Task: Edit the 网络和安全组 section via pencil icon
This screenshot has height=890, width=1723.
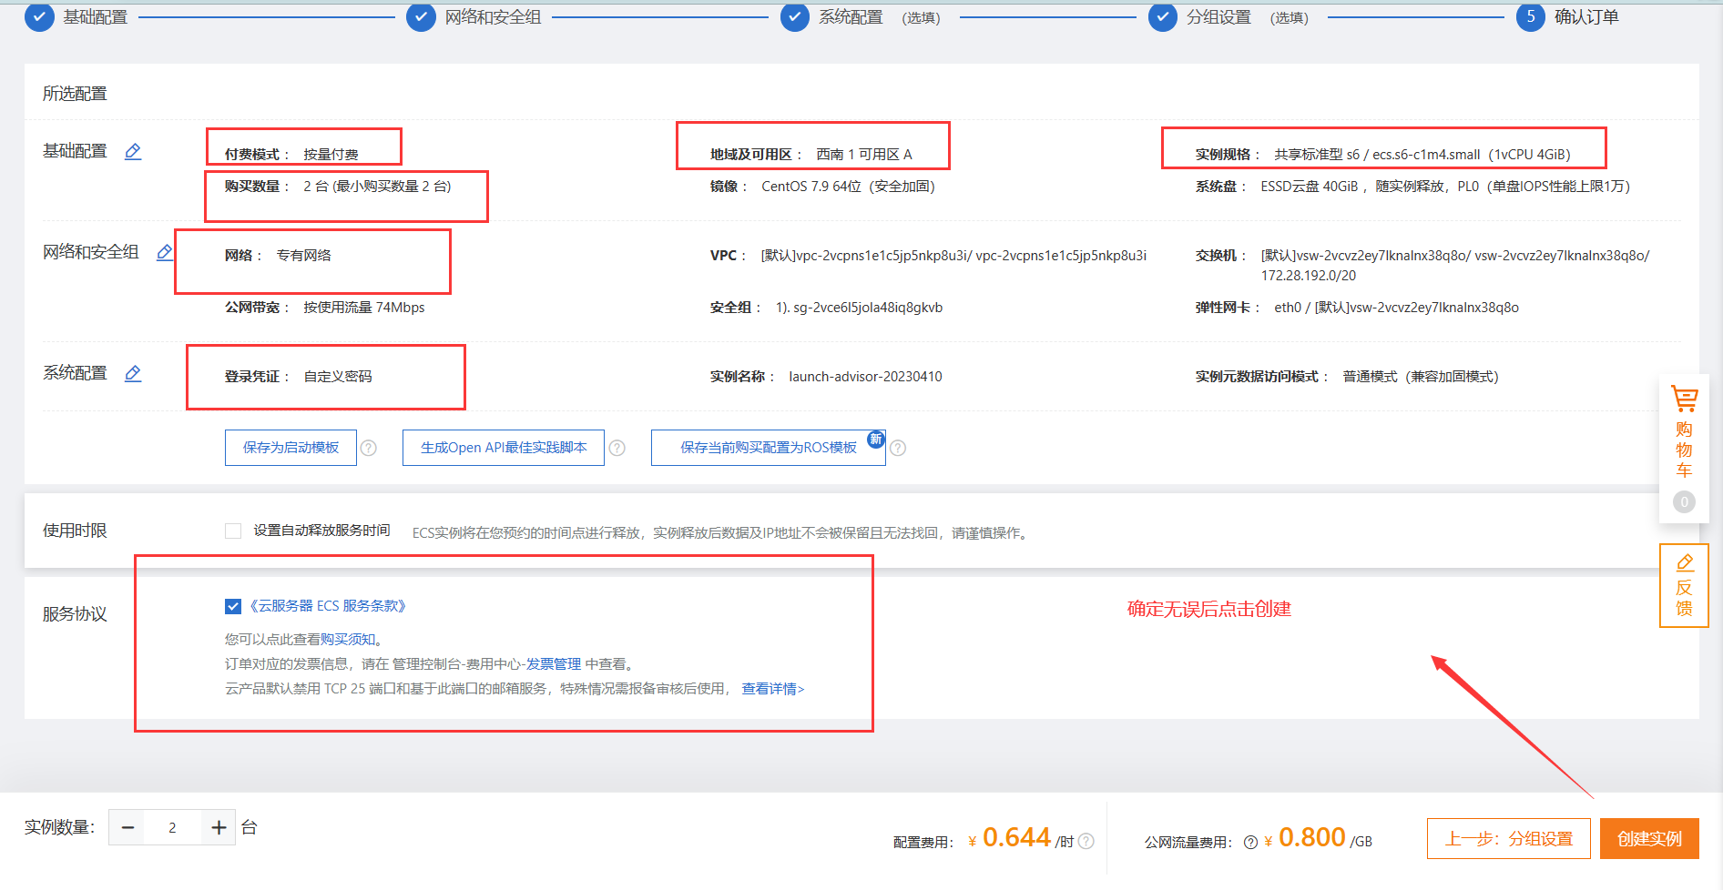Action: coord(165,252)
